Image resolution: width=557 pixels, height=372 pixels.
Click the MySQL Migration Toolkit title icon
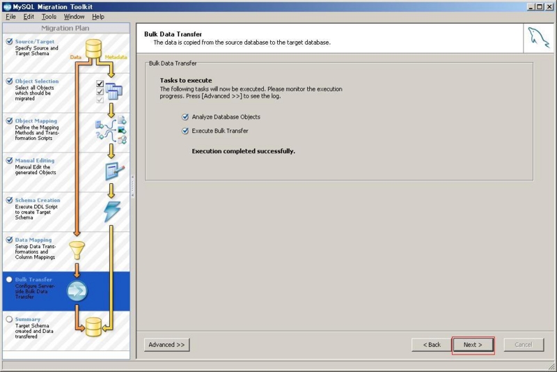[x=7, y=7]
